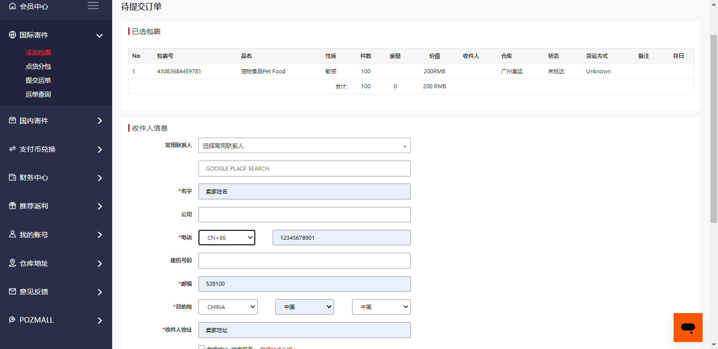Click the home icon beside 会员中心
This screenshot has height=349, width=718.
12,6
